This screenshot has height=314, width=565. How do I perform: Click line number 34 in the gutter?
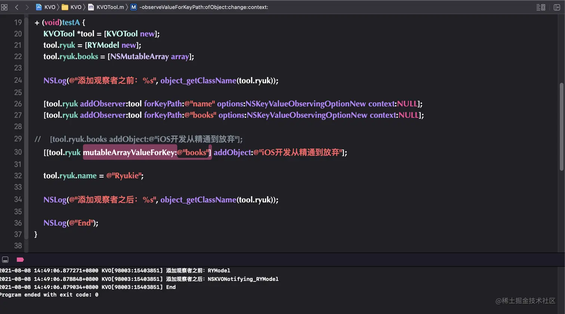(x=18, y=200)
